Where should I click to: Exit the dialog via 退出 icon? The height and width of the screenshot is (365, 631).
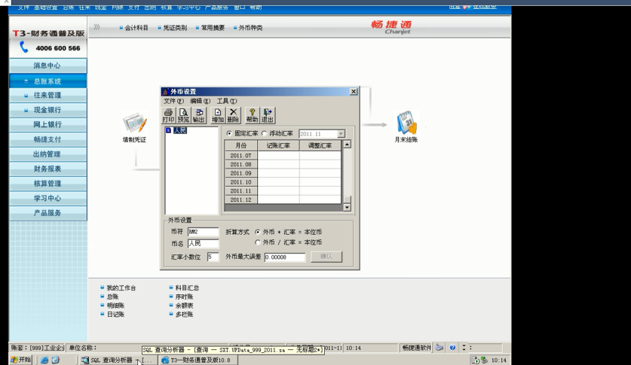pyautogui.click(x=267, y=115)
